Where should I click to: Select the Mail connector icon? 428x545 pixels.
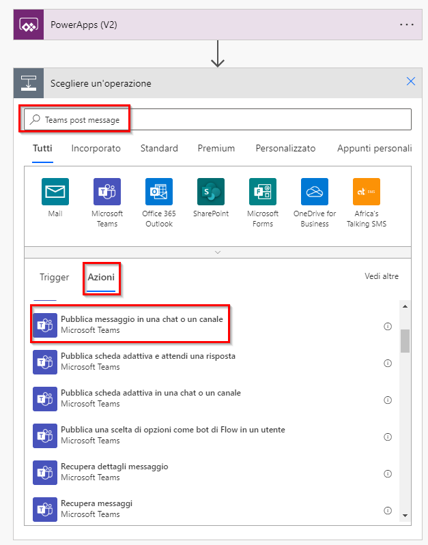click(55, 192)
